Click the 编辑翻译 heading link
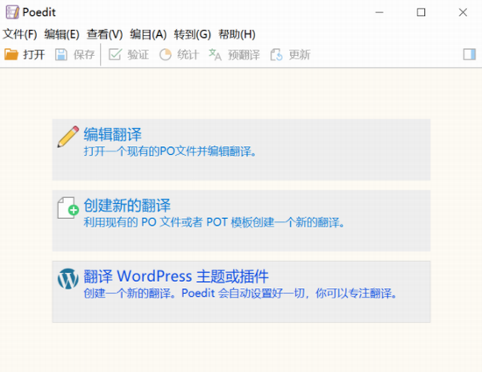This screenshot has height=372, width=482. pos(112,134)
